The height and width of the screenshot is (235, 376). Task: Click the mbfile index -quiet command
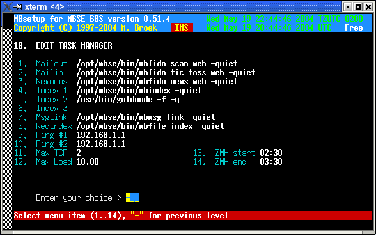150,126
